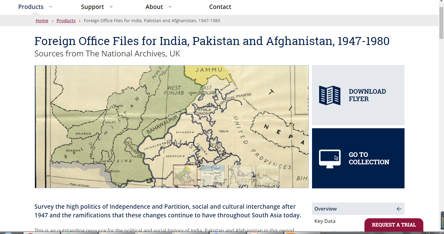Image resolution: width=444 pixels, height=234 pixels.
Task: Go to the Contact page
Action: (x=220, y=7)
